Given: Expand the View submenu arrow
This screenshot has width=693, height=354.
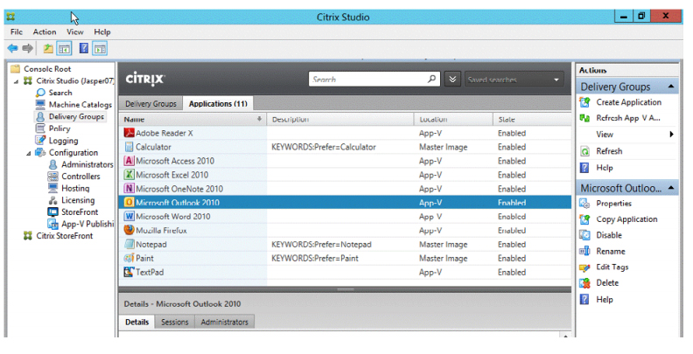Looking at the screenshot, I should [x=671, y=135].
